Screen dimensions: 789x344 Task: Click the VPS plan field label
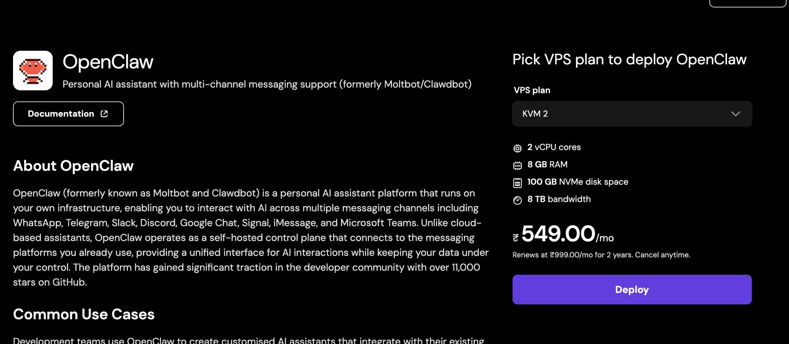click(532, 90)
